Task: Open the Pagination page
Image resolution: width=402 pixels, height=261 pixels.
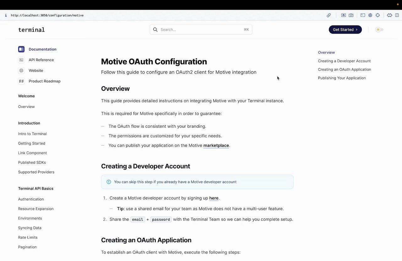Action: [x=27, y=247]
